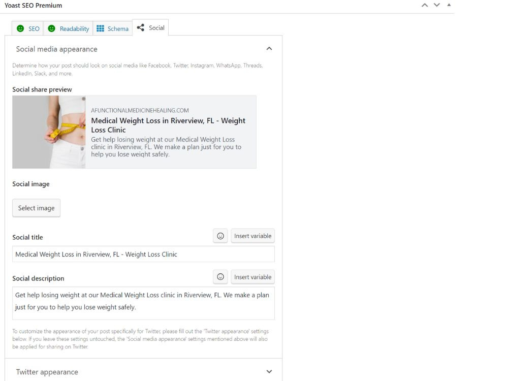
Task: Click the social share preview image
Action: pyautogui.click(x=49, y=132)
